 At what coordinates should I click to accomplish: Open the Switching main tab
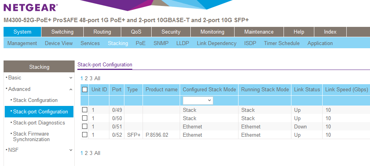tap(62, 32)
